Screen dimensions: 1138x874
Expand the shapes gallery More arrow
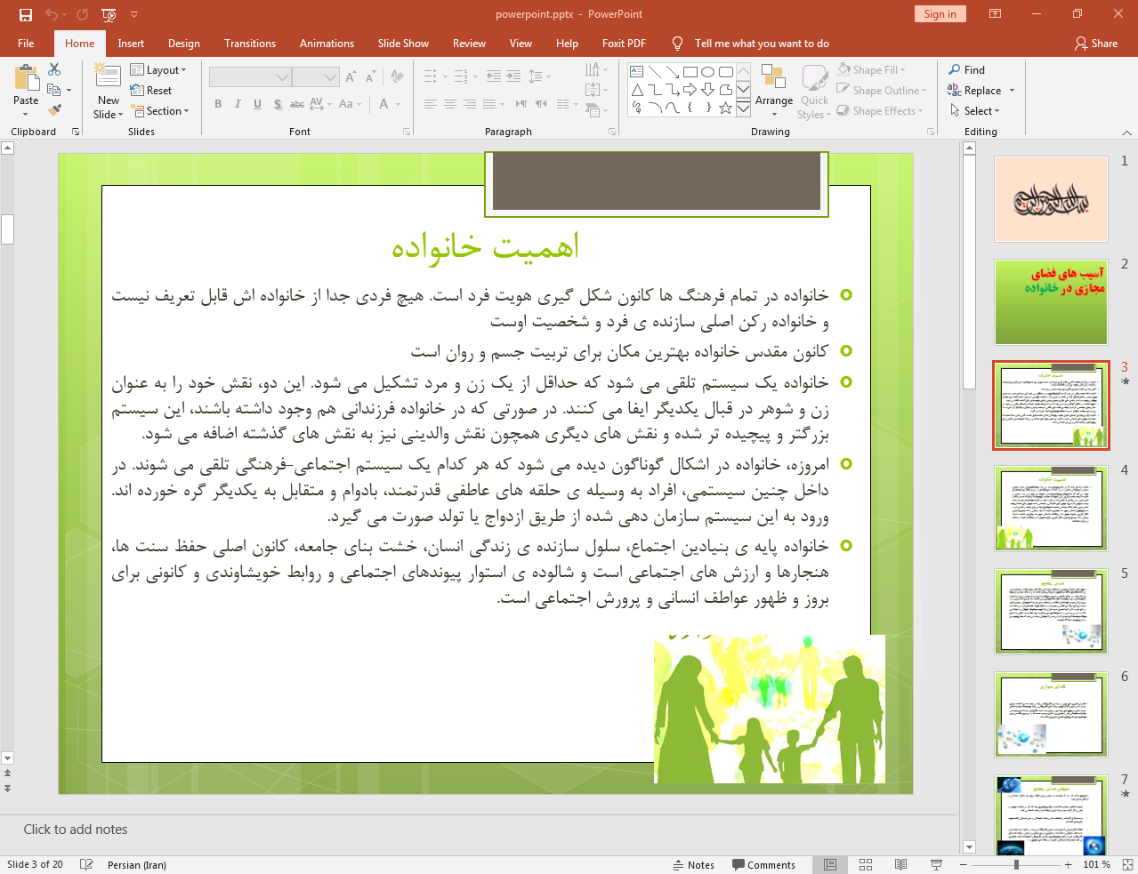pos(744,108)
